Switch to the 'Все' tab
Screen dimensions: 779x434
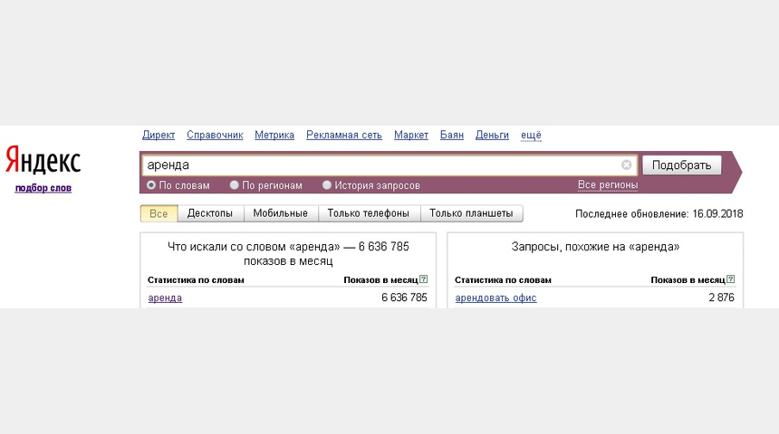click(159, 213)
